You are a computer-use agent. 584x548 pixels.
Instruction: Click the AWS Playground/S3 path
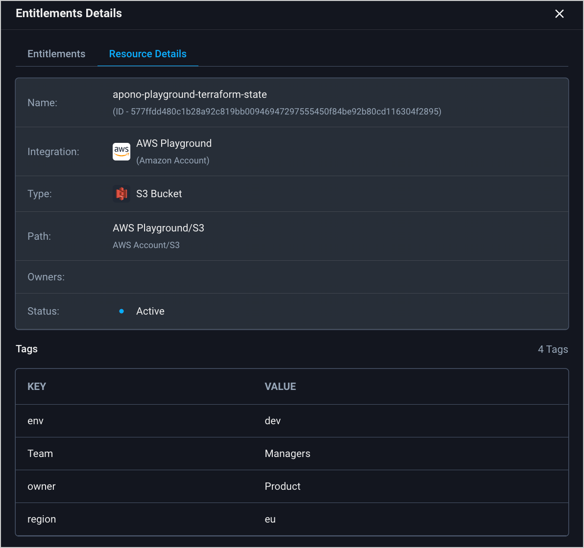click(x=158, y=228)
